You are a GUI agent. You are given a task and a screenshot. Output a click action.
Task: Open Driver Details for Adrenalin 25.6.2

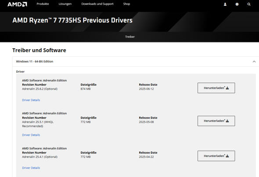31,100
